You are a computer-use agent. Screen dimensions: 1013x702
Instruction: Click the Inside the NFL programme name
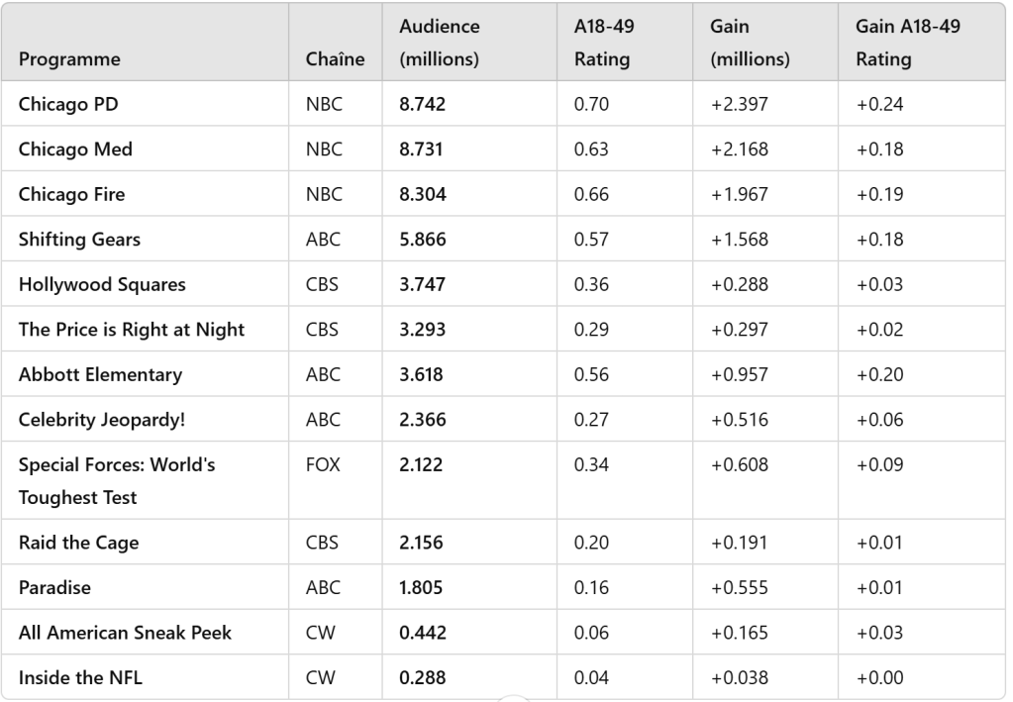tap(78, 678)
